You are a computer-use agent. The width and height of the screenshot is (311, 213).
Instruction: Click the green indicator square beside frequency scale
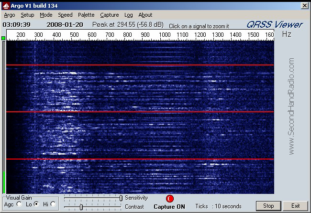tap(3, 38)
